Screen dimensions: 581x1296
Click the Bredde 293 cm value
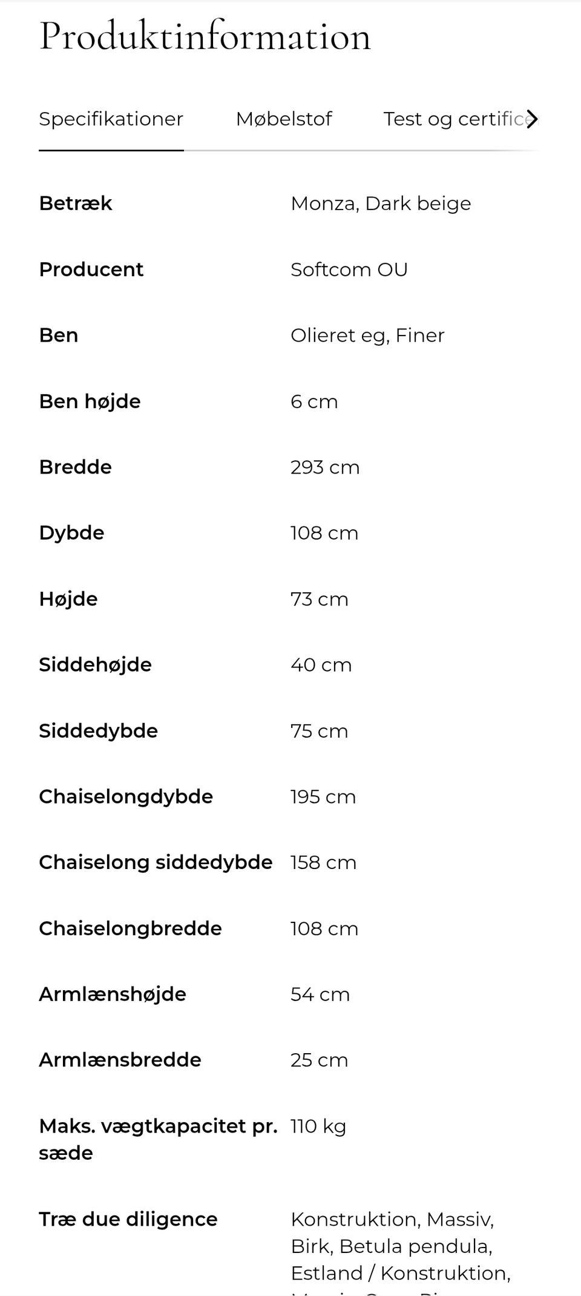324,468
